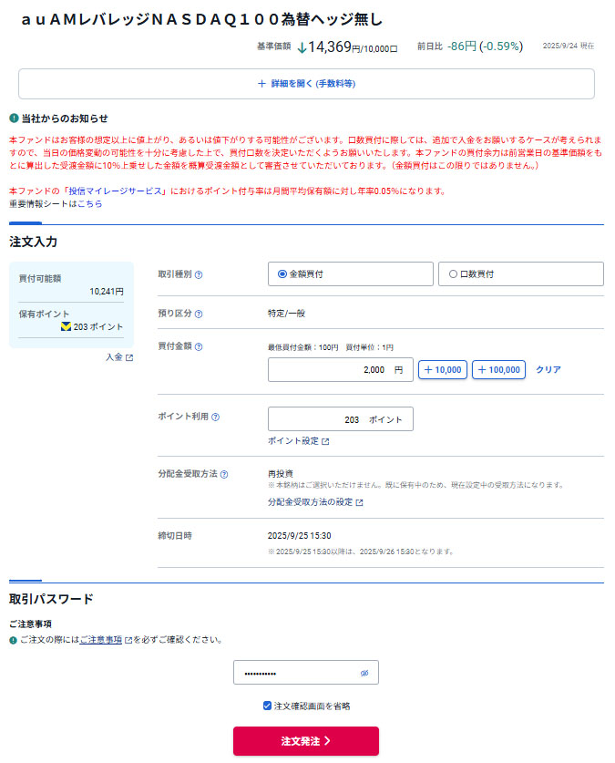The height and width of the screenshot is (763, 615).
Task: Submit order with 注文発注 button
Action: point(306,741)
